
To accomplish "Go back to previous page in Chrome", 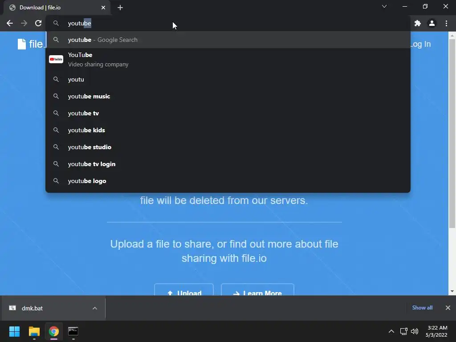I will [x=10, y=23].
